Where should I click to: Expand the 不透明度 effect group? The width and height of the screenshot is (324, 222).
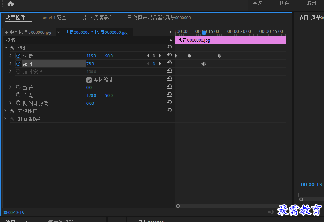tap(5, 111)
